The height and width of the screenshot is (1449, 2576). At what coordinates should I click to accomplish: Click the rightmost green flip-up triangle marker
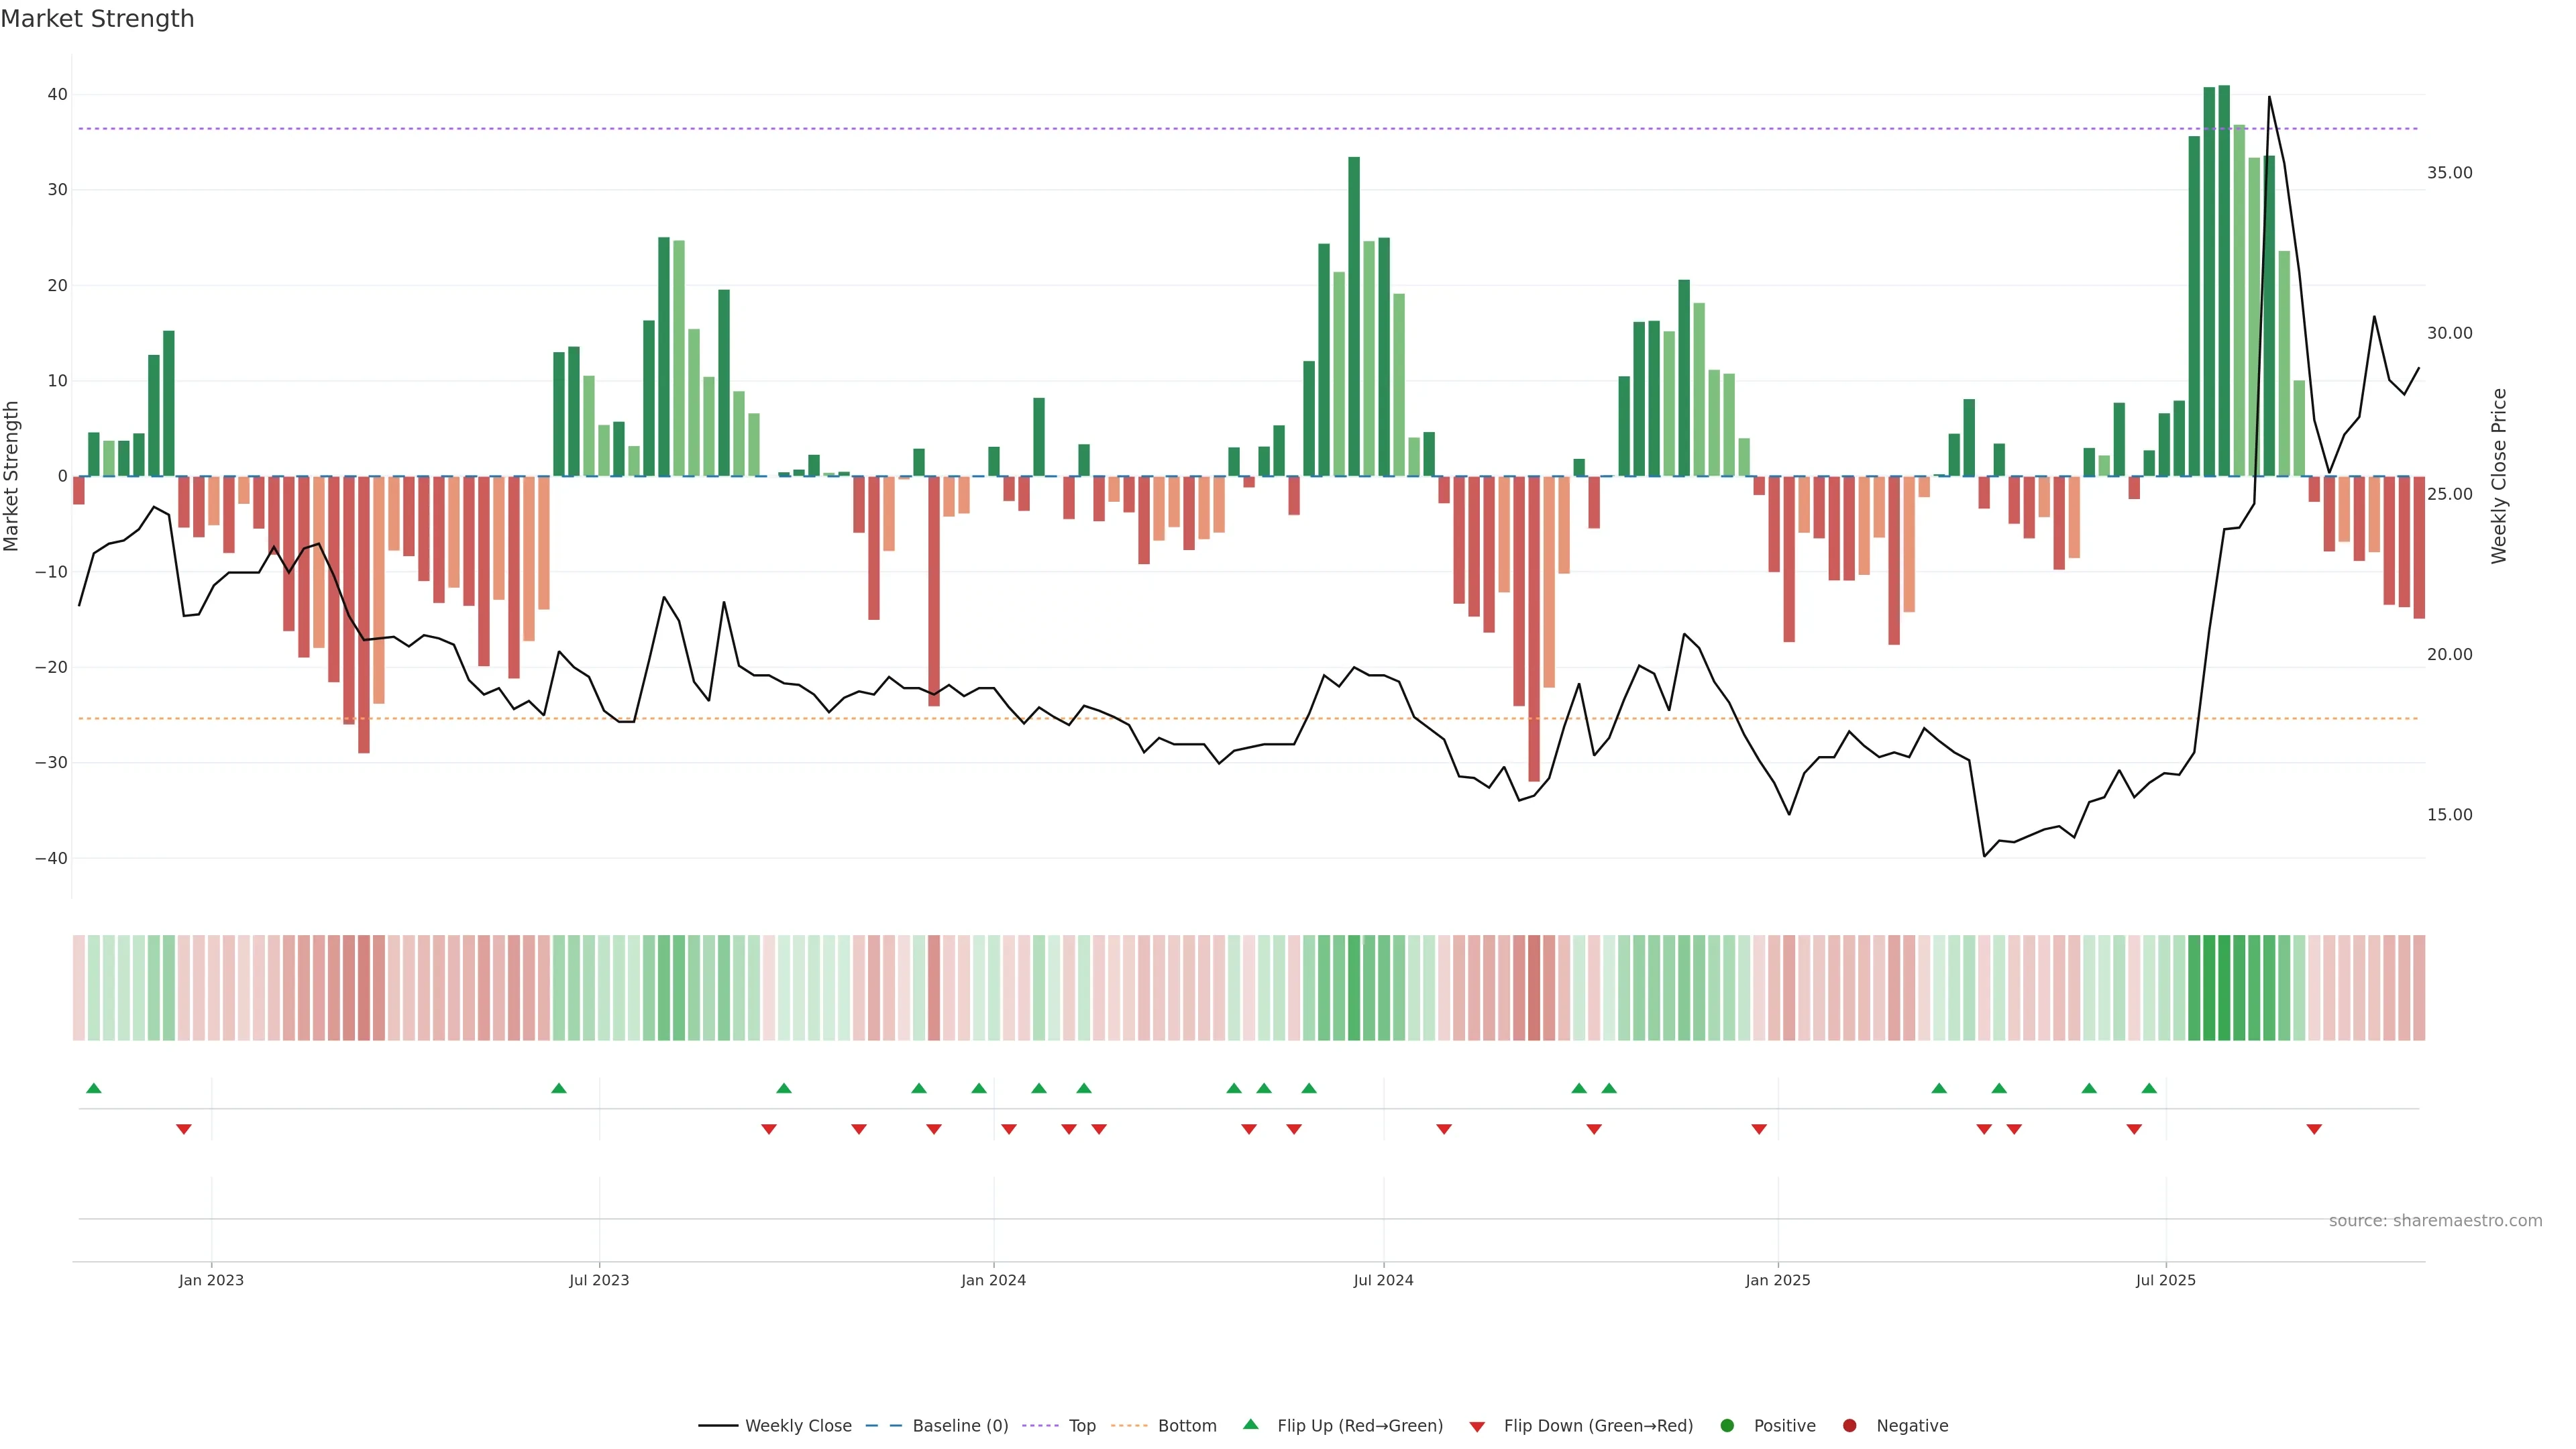[2149, 1088]
